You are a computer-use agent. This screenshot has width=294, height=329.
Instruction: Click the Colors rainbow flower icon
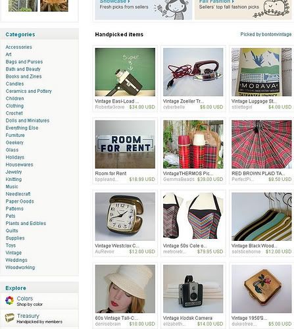point(9,301)
